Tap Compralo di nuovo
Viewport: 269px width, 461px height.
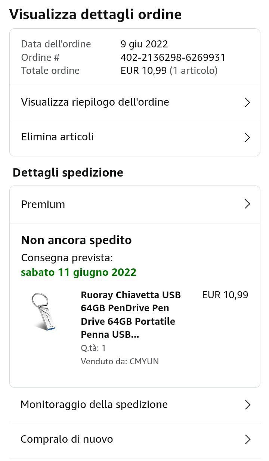click(67, 439)
